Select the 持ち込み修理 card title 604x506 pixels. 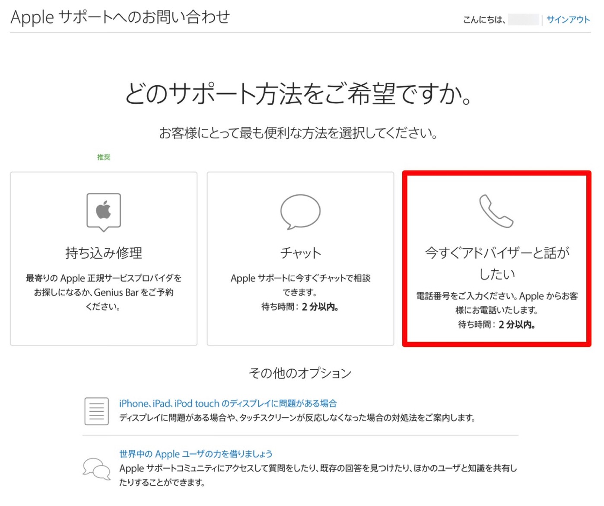104,253
